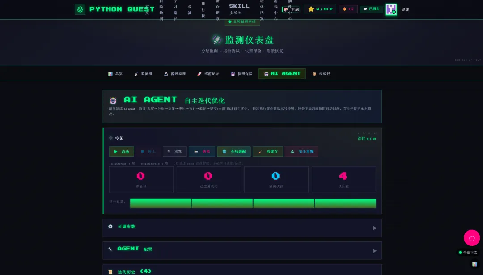This screenshot has height=275, width=483.
Task: Open 成就 in the top navigation
Action: tap(189, 9)
